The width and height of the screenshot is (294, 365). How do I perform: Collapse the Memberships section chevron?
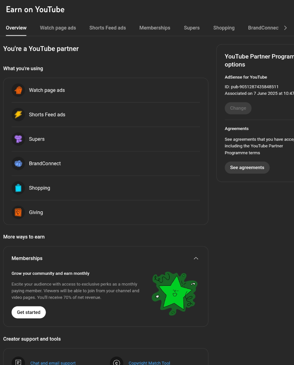[x=196, y=258]
